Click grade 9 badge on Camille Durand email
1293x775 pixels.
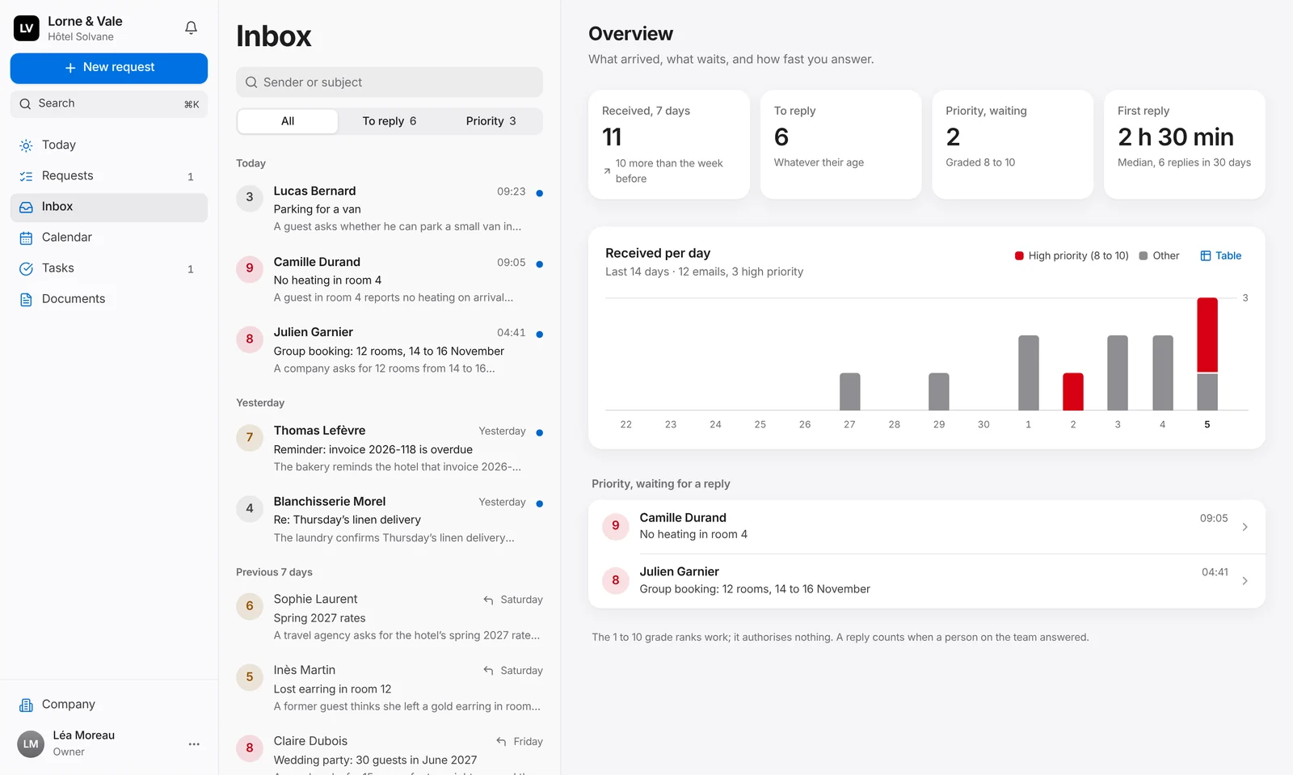click(250, 268)
